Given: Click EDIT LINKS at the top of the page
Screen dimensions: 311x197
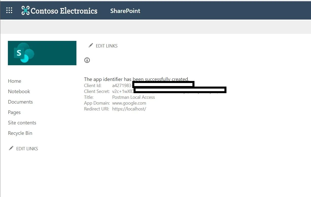Looking at the screenshot, I should pyautogui.click(x=106, y=46).
